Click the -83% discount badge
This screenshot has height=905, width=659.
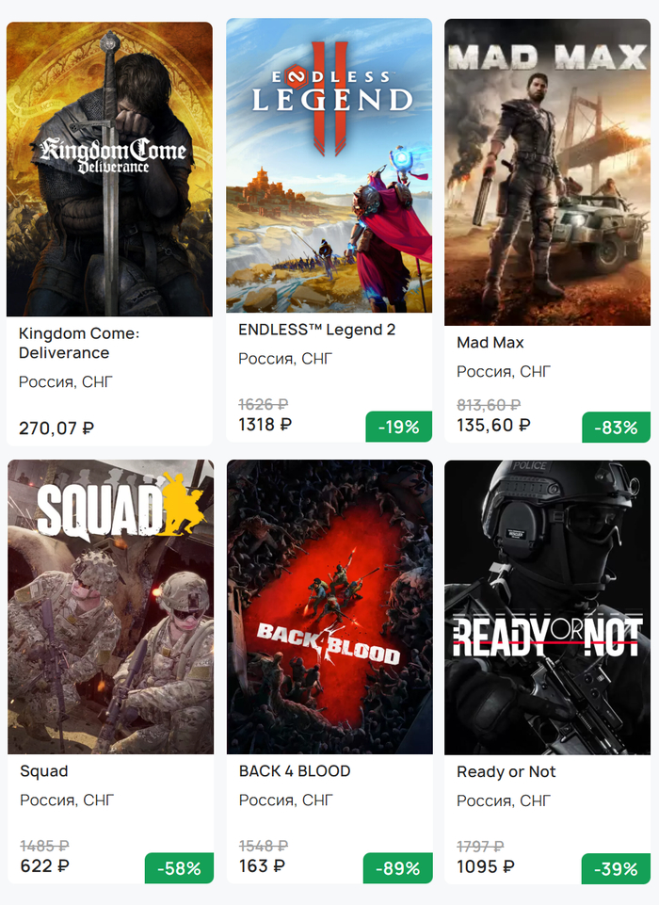click(616, 428)
